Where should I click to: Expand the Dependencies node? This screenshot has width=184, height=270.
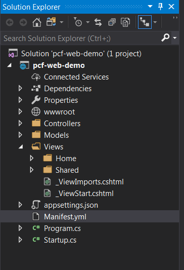click(20, 88)
